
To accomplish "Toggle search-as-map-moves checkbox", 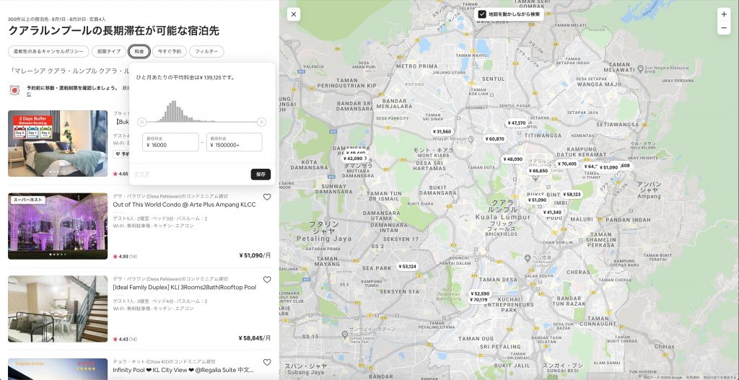I will click(x=481, y=14).
